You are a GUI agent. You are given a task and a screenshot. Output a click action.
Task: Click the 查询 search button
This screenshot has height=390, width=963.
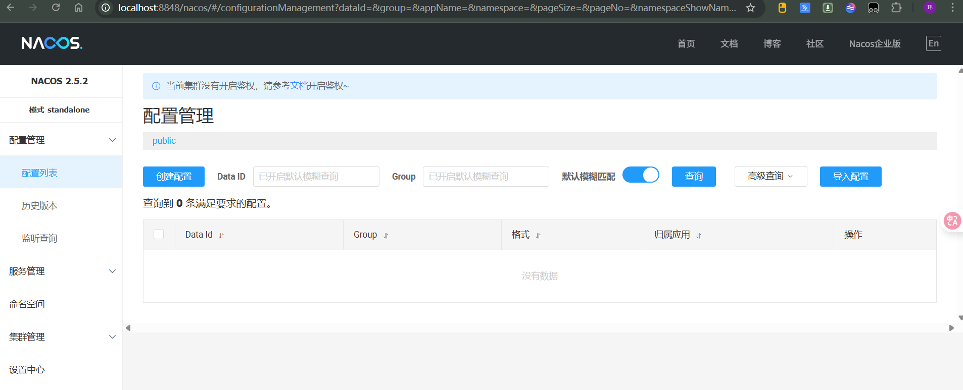click(x=694, y=177)
